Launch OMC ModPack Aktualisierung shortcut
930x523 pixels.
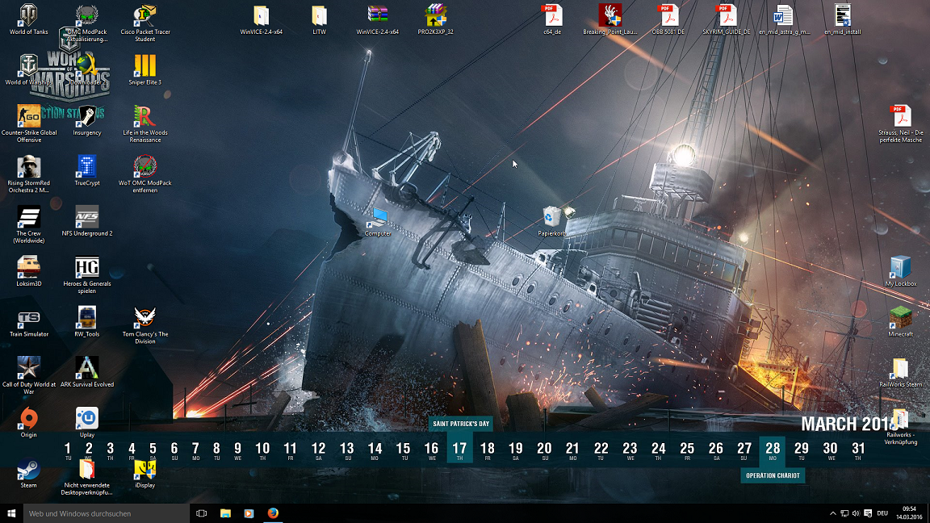point(86,23)
